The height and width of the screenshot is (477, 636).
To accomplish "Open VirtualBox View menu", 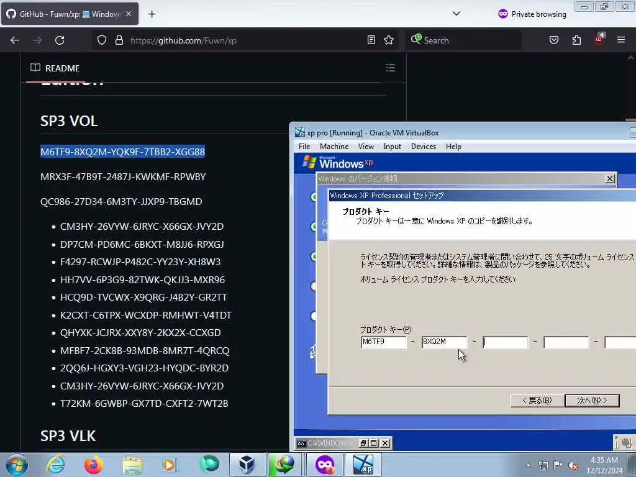I will pyautogui.click(x=366, y=147).
